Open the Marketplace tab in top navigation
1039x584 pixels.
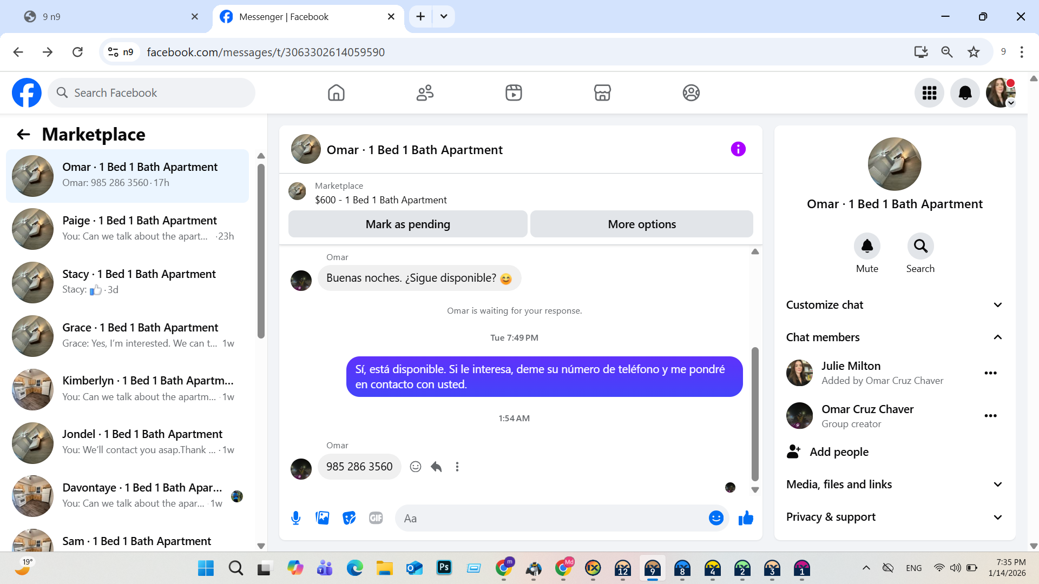[x=602, y=93]
